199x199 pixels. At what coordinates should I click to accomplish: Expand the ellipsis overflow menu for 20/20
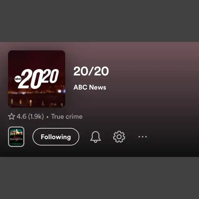tap(142, 137)
